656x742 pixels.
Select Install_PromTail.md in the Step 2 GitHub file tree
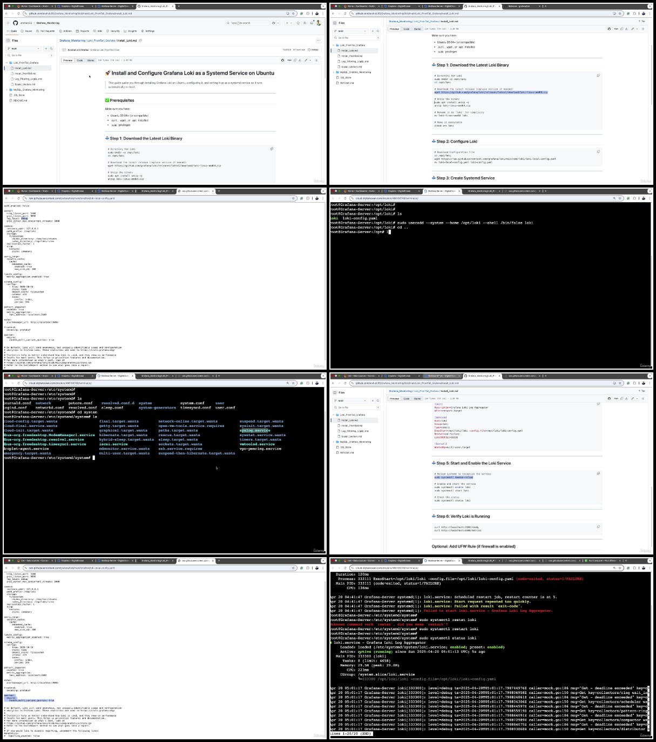(x=351, y=56)
